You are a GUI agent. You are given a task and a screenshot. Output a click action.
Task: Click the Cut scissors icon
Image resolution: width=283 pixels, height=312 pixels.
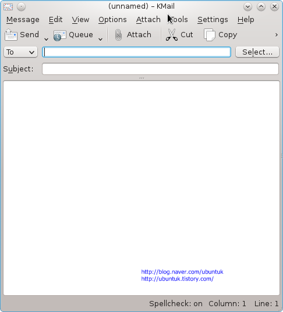pyautogui.click(x=172, y=35)
